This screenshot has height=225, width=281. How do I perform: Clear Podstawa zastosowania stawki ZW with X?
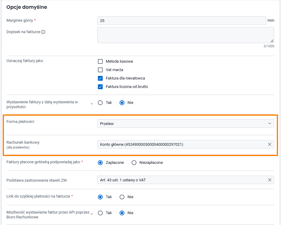coord(270,180)
